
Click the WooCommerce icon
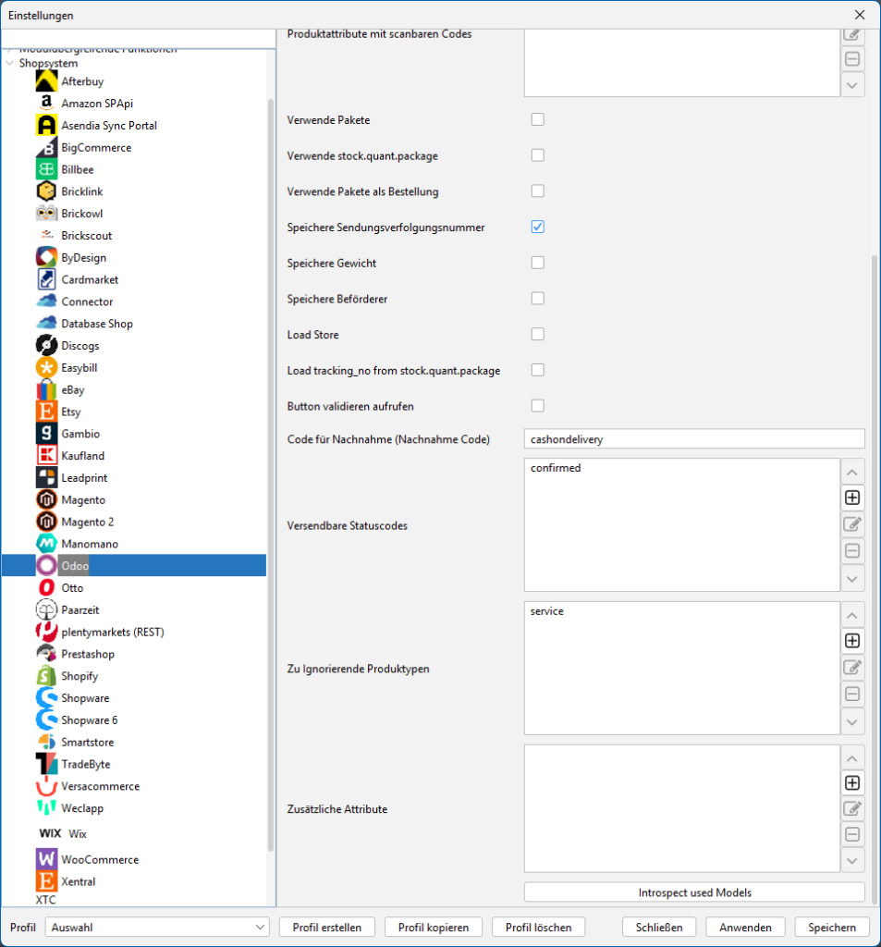47,859
